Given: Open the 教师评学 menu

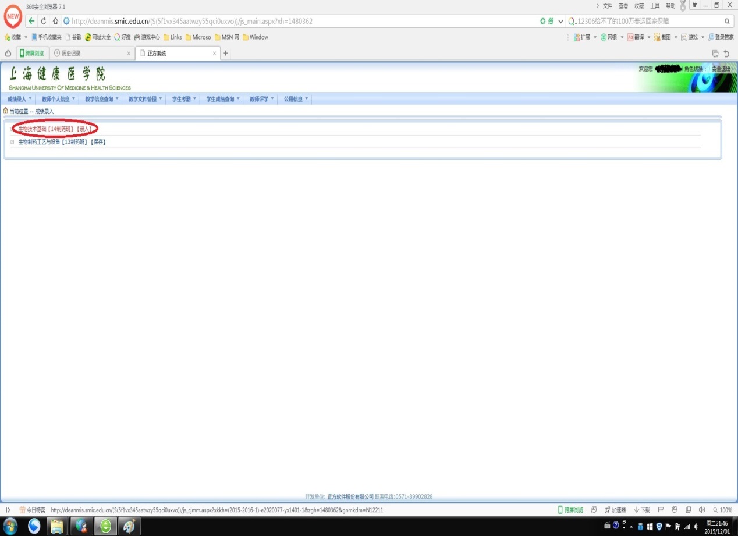Looking at the screenshot, I should [261, 99].
